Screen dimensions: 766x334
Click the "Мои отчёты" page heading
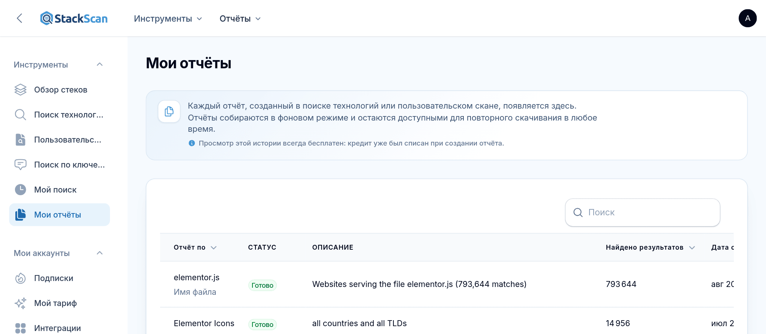coord(189,63)
